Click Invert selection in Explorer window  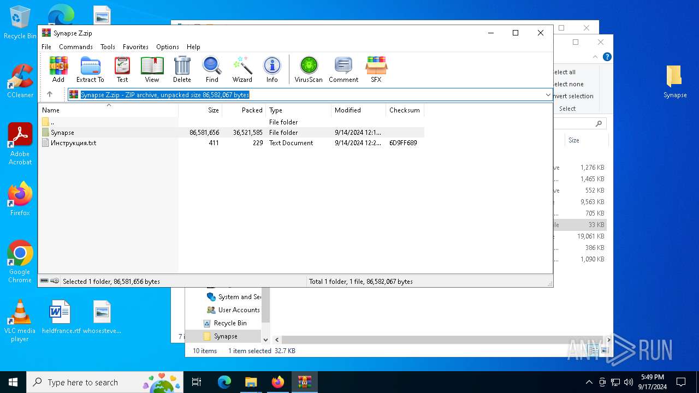click(x=573, y=96)
